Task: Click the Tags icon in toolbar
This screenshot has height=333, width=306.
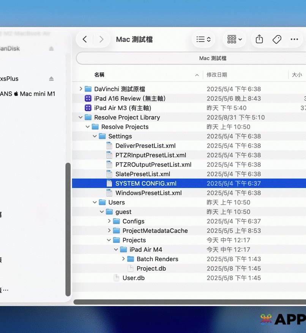Action: pos(277,39)
